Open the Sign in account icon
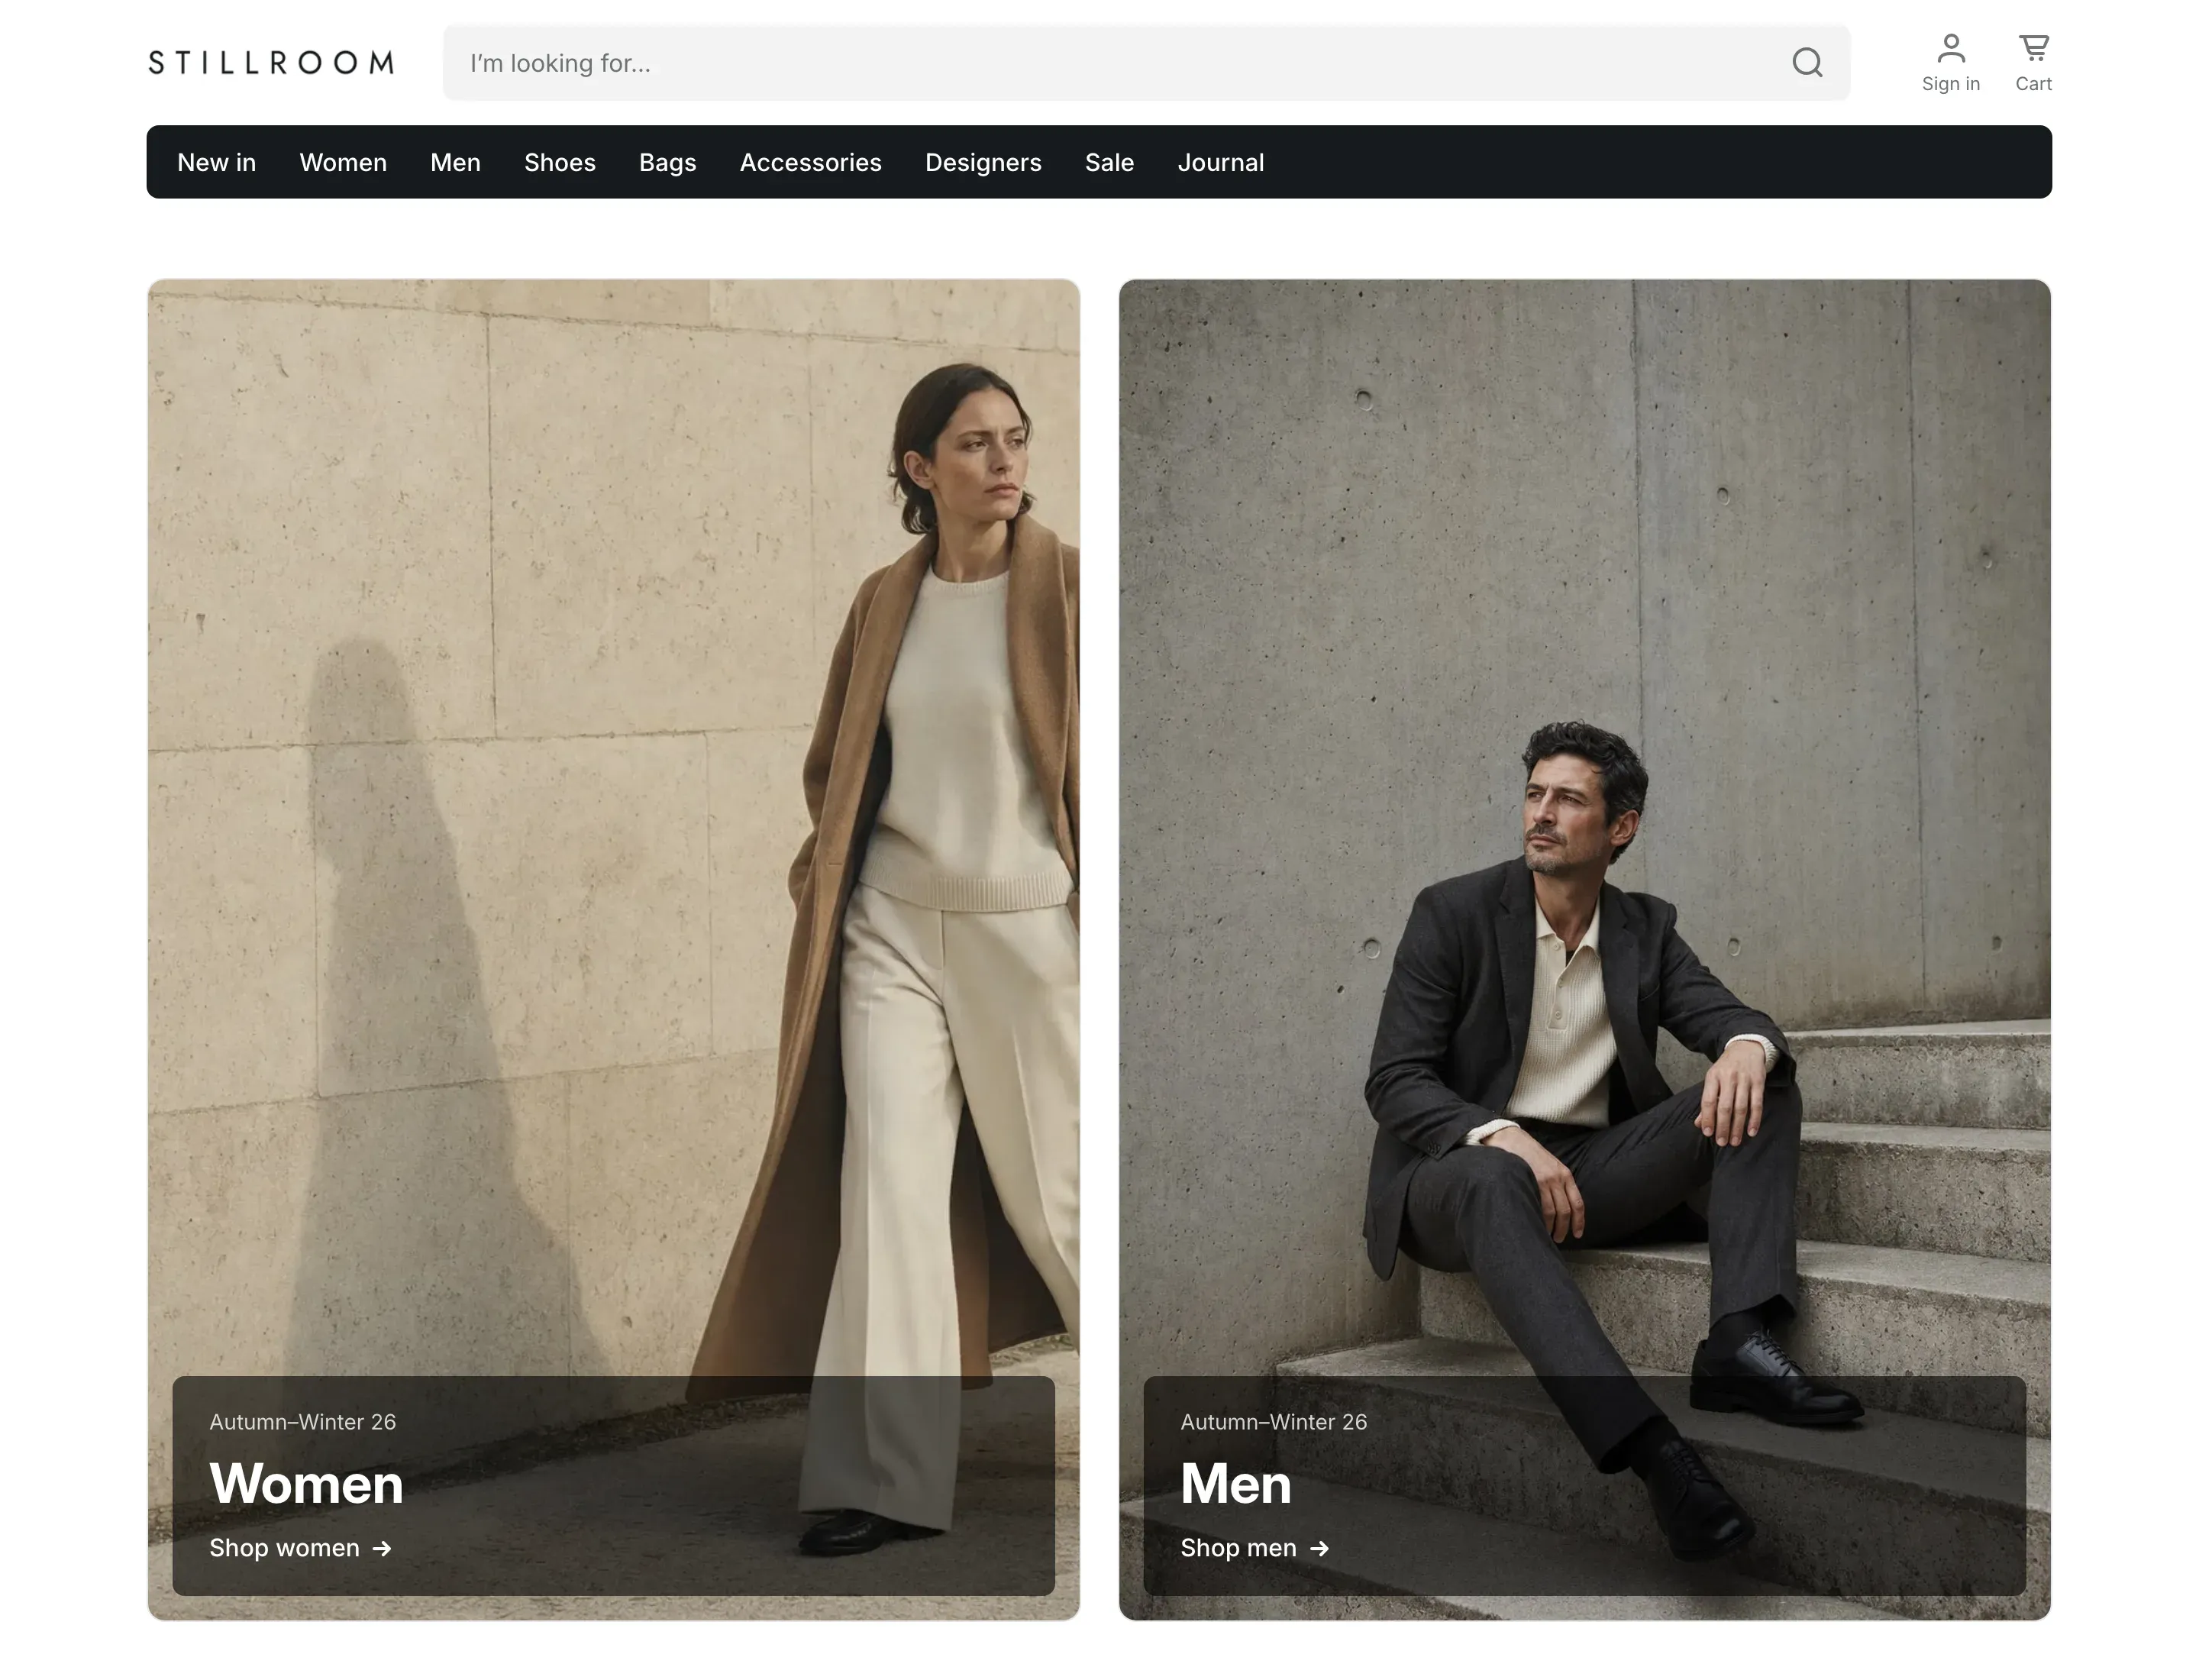The image size is (2199, 1680). click(x=1950, y=47)
